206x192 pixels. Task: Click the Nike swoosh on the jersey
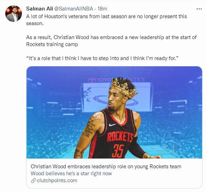[x=112, y=125]
